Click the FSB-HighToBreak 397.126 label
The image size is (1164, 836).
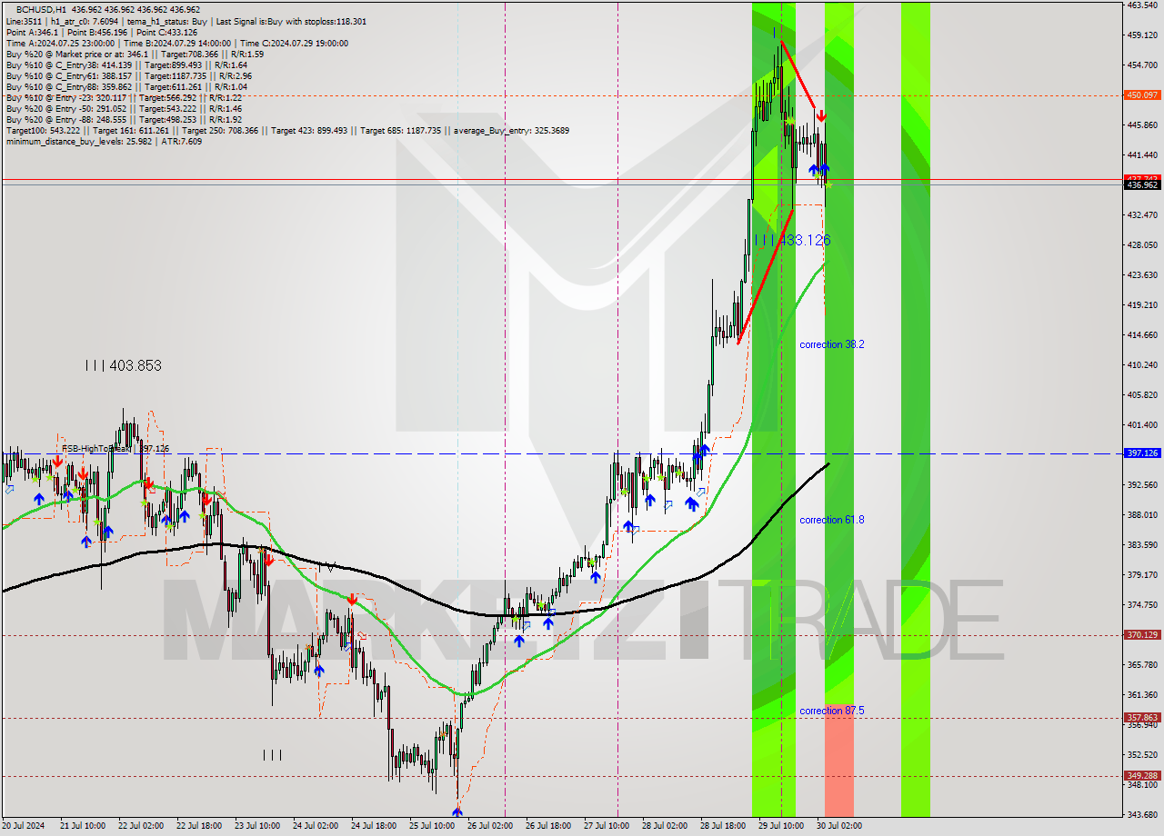pyautogui.click(x=115, y=449)
